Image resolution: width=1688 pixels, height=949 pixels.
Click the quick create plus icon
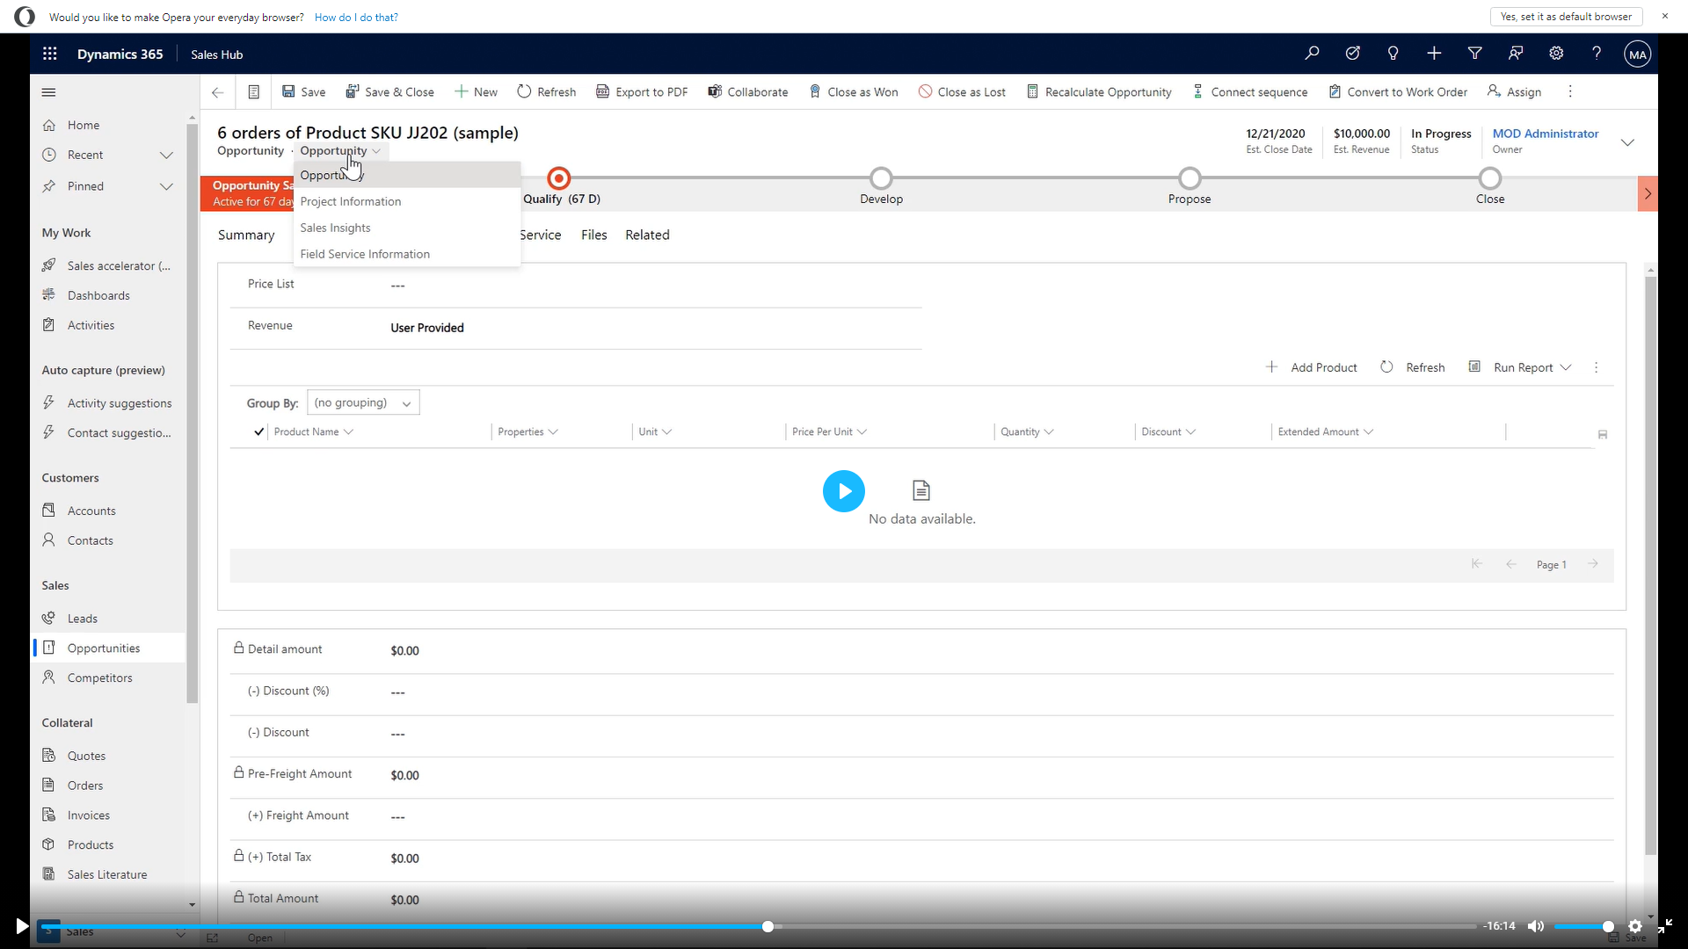click(1434, 54)
